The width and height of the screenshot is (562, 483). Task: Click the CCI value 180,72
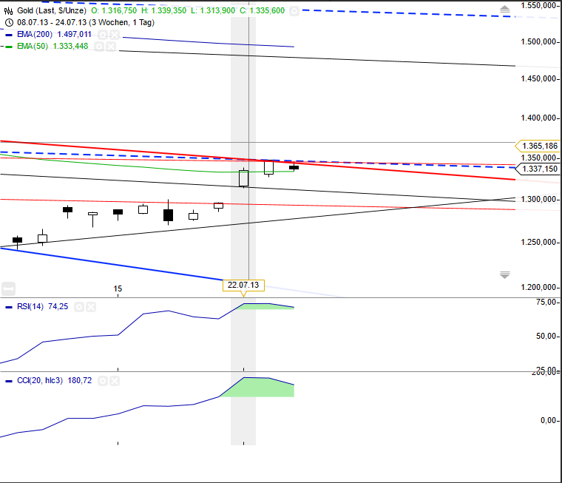coord(80,380)
